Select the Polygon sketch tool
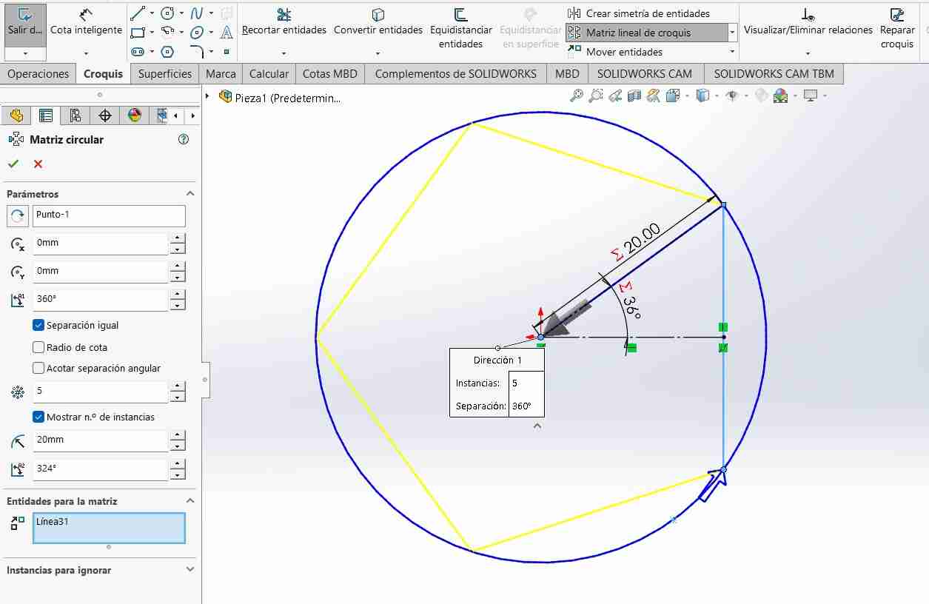This screenshot has width=929, height=604. (x=167, y=52)
